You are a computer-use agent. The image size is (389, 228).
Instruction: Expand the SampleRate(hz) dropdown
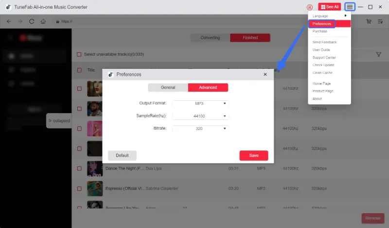(200, 116)
